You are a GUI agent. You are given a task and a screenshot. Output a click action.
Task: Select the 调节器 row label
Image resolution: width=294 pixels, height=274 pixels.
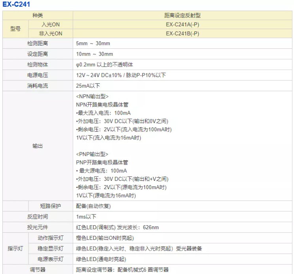(x=38, y=270)
